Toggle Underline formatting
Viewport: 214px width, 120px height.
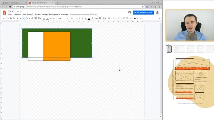(86, 18)
